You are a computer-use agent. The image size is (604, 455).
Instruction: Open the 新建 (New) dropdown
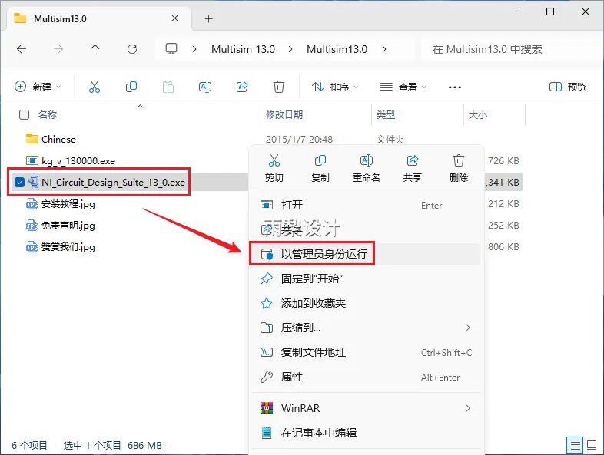38,87
